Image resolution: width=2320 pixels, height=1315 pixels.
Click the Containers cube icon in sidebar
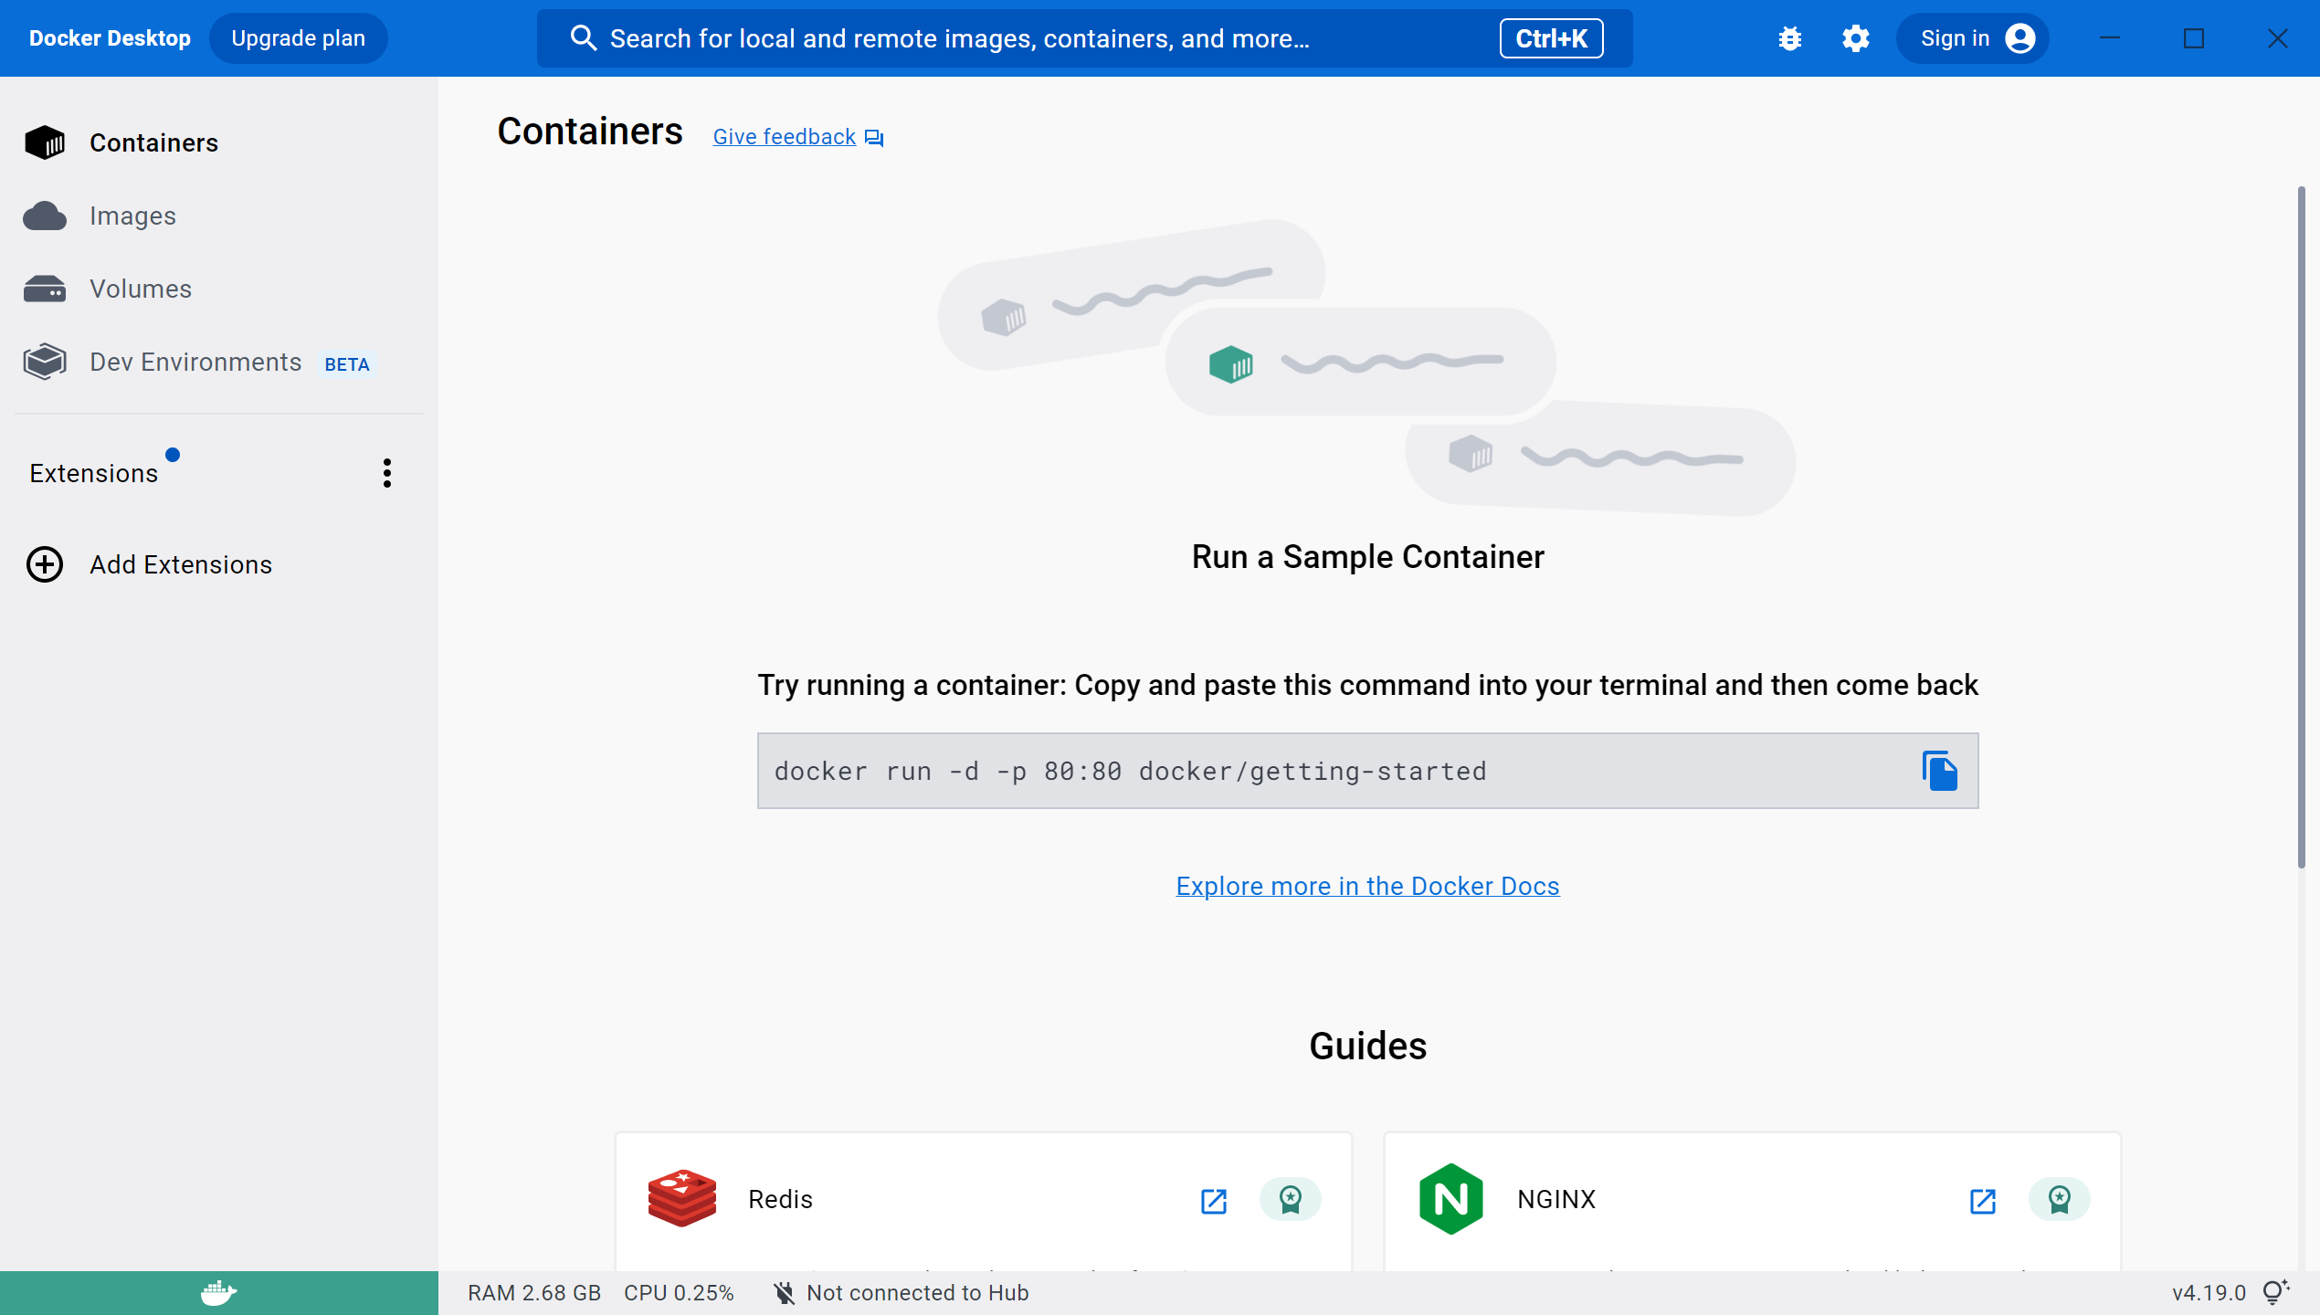click(45, 143)
